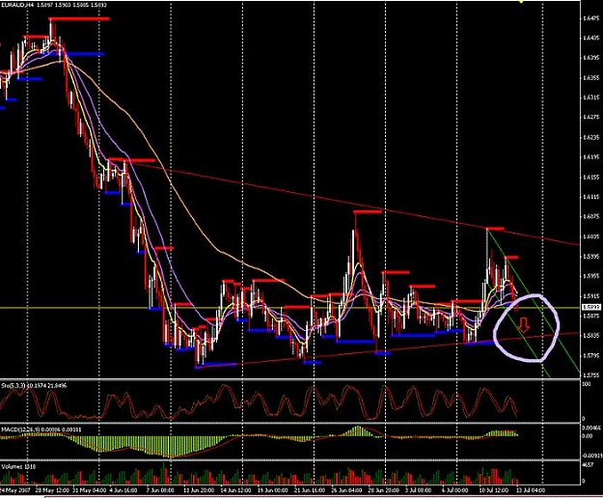
Task: Click the 1.6395 price axis label
Action: point(591,58)
